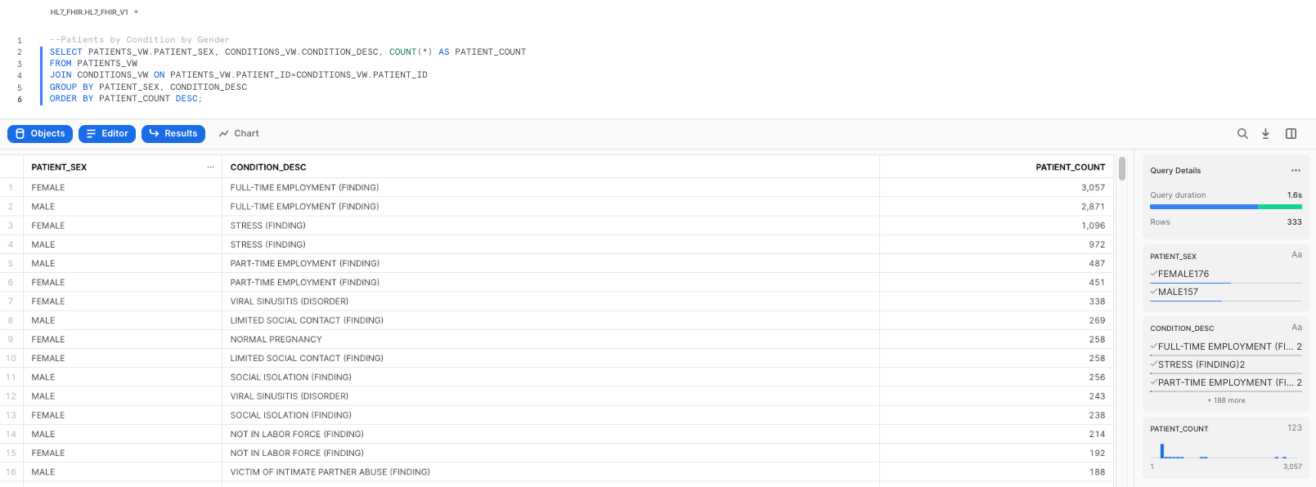The height and width of the screenshot is (487, 1316).
Task: Click the Aa icon beside CONDITION_DESC stats
Action: click(x=1296, y=328)
